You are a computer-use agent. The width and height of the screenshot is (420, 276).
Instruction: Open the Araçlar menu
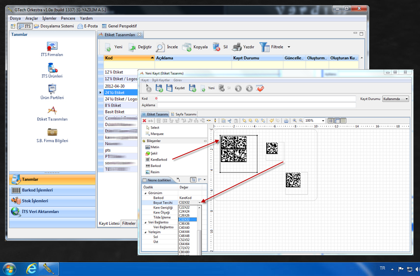[x=31, y=18]
